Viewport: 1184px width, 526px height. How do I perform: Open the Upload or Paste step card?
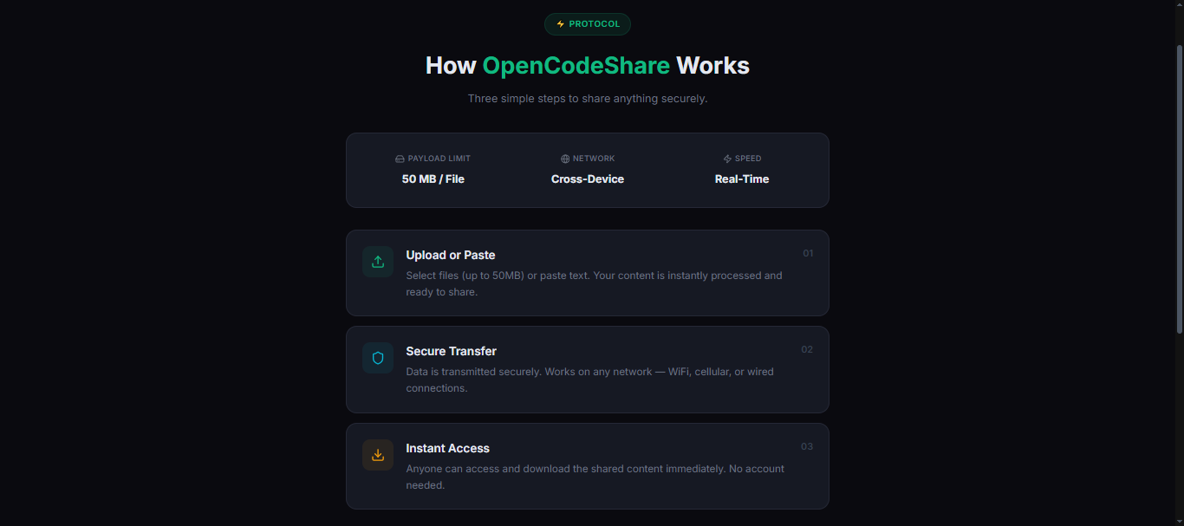(587, 272)
